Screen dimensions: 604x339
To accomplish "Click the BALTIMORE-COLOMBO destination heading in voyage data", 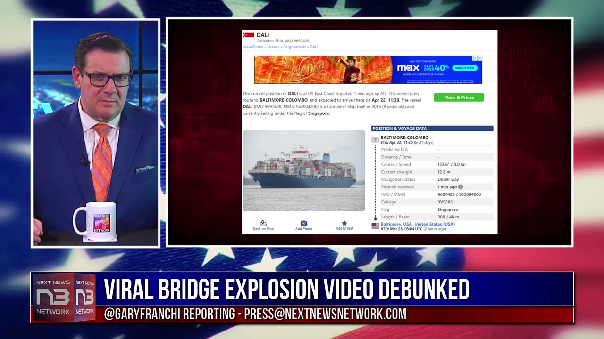I will 404,137.
